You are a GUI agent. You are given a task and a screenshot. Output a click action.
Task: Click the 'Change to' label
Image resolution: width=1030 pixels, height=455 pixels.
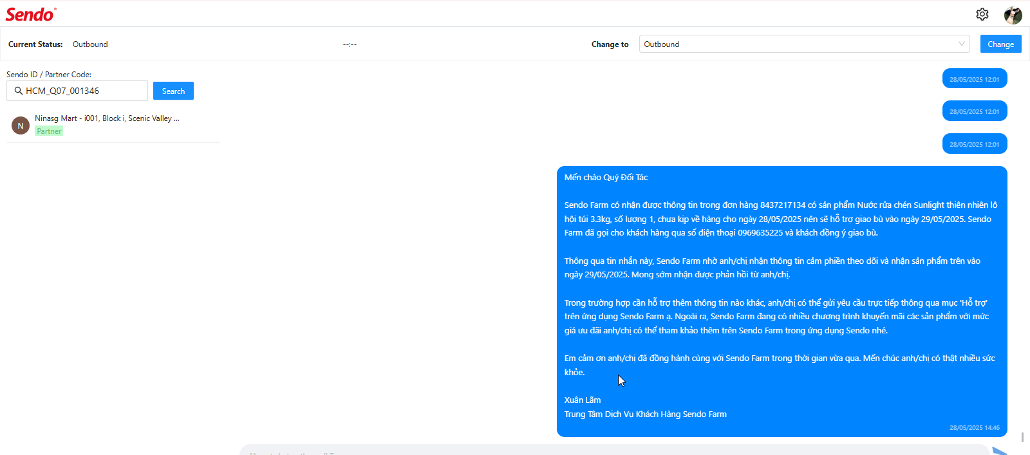pos(610,44)
